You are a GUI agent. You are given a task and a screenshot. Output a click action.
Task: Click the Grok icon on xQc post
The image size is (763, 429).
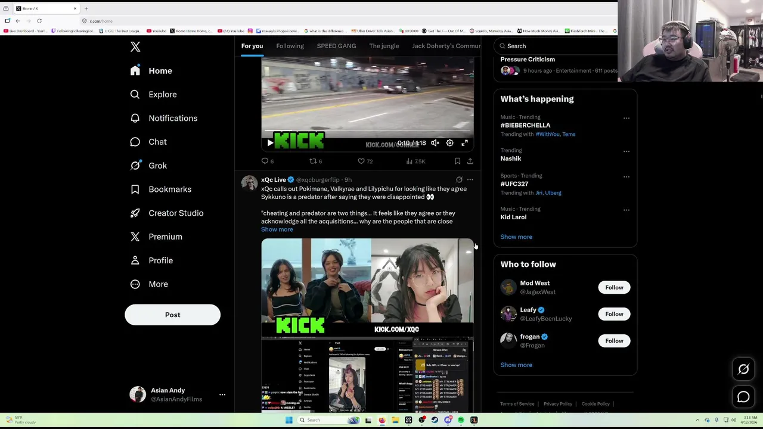point(459,179)
